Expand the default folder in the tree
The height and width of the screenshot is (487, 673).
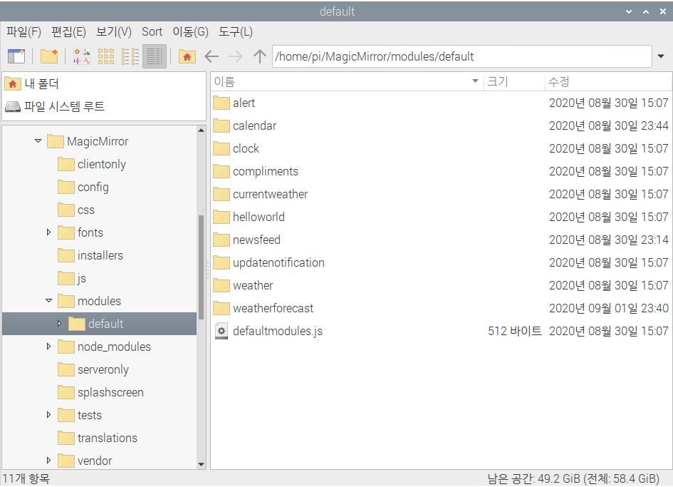[59, 324]
